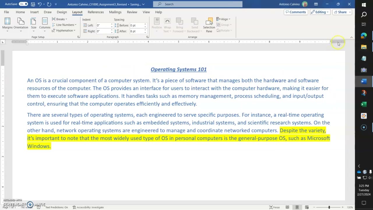Click the 130% zoom level
Image resolution: width=373 pixels, height=210 pixels.
tap(350, 207)
